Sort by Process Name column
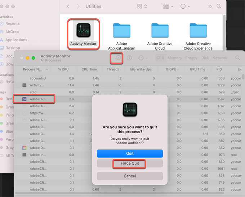The height and width of the screenshot is (197, 245). [x=34, y=69]
